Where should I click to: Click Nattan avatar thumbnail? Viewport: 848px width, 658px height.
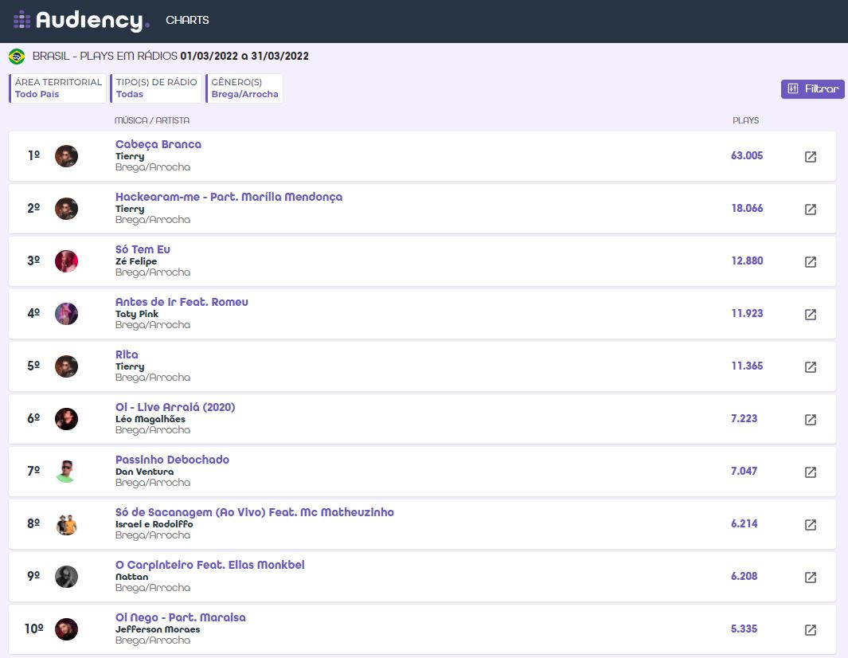(67, 576)
